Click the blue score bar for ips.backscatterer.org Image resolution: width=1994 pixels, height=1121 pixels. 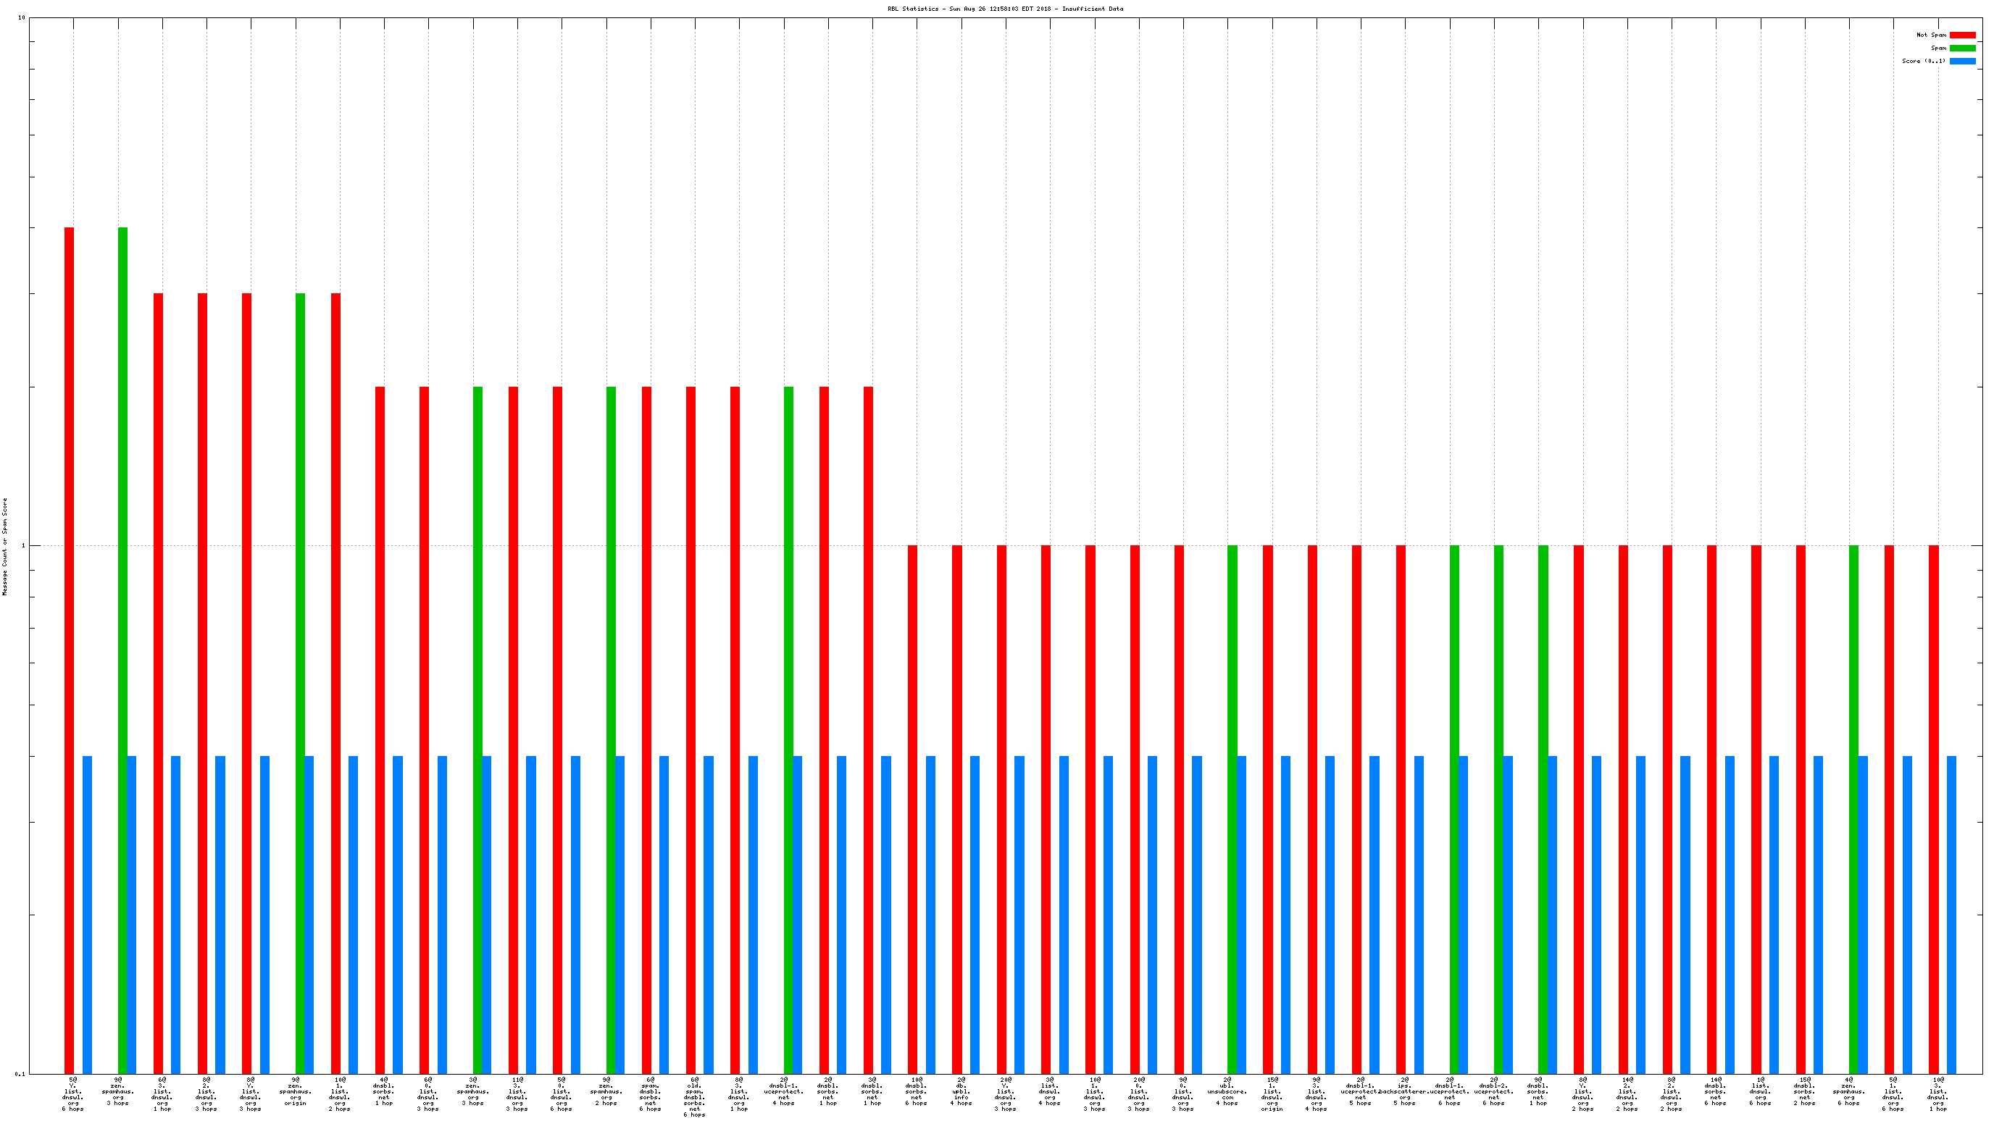[x=1419, y=913]
